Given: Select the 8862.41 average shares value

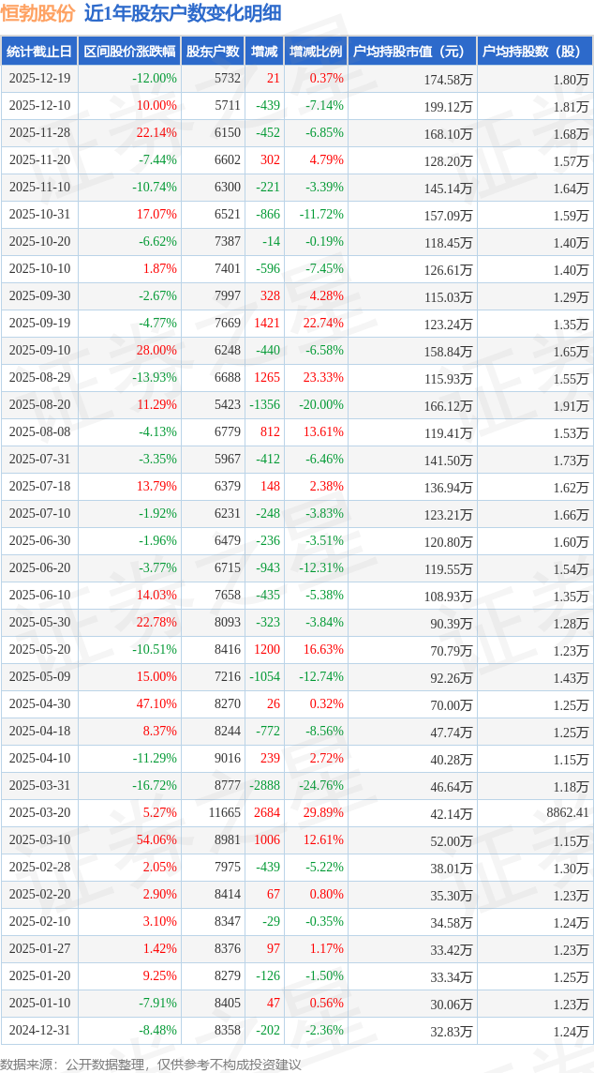Looking at the screenshot, I should (x=568, y=813).
